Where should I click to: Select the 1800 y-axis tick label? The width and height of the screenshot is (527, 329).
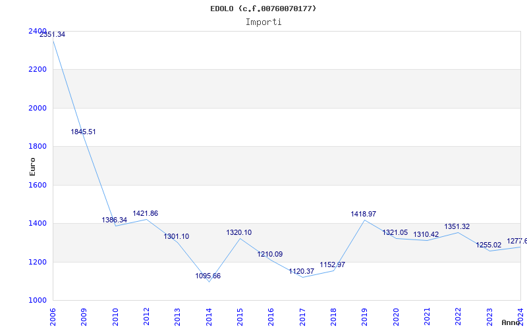point(38,146)
